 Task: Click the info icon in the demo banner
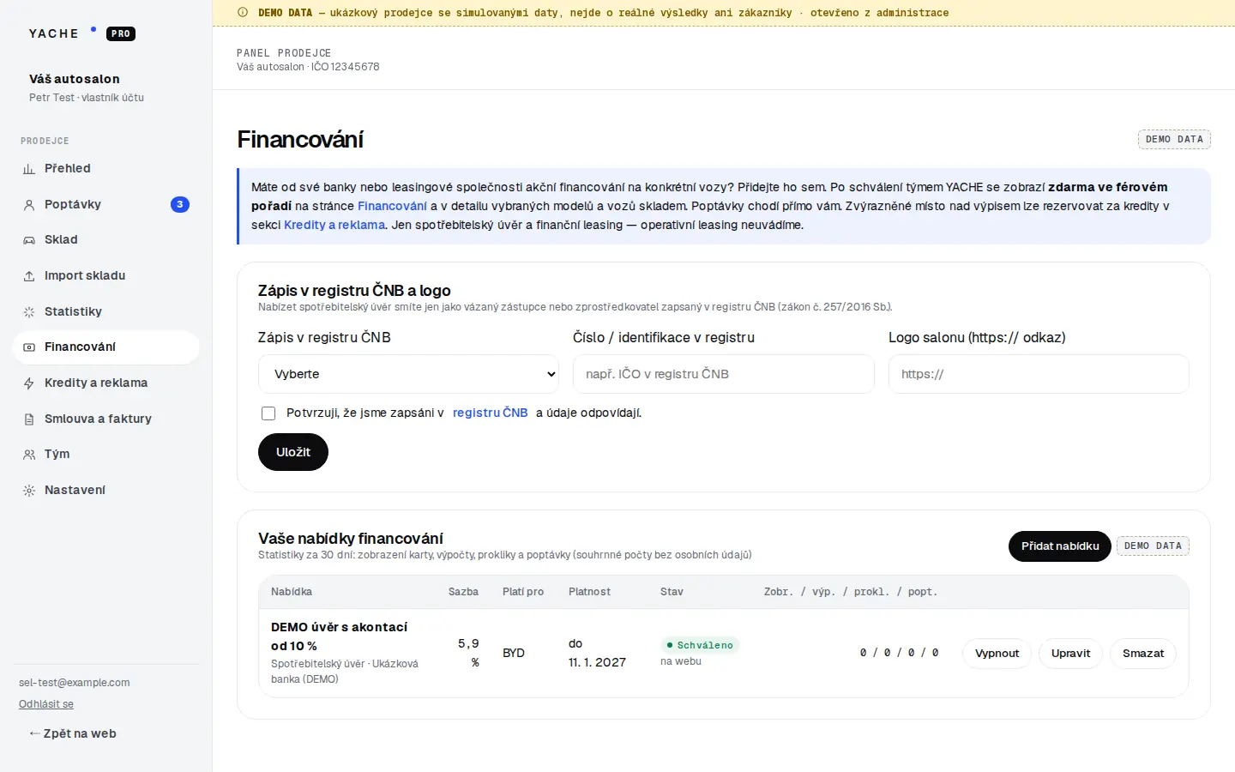point(243,13)
